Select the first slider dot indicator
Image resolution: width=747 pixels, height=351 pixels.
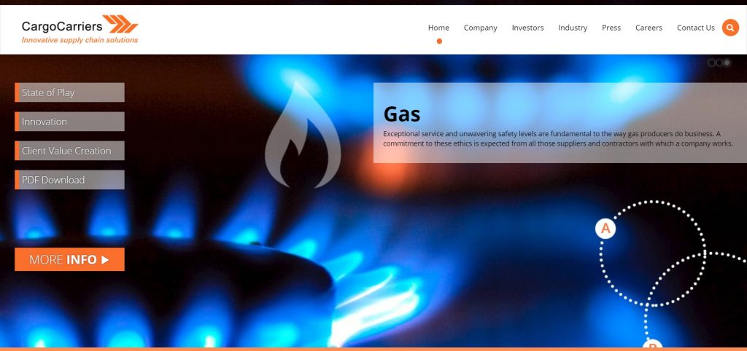(711, 63)
